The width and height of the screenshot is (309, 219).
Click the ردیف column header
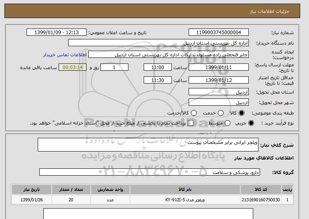coord(287,189)
